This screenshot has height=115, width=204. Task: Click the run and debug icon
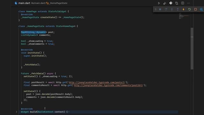click(x=165, y=3)
